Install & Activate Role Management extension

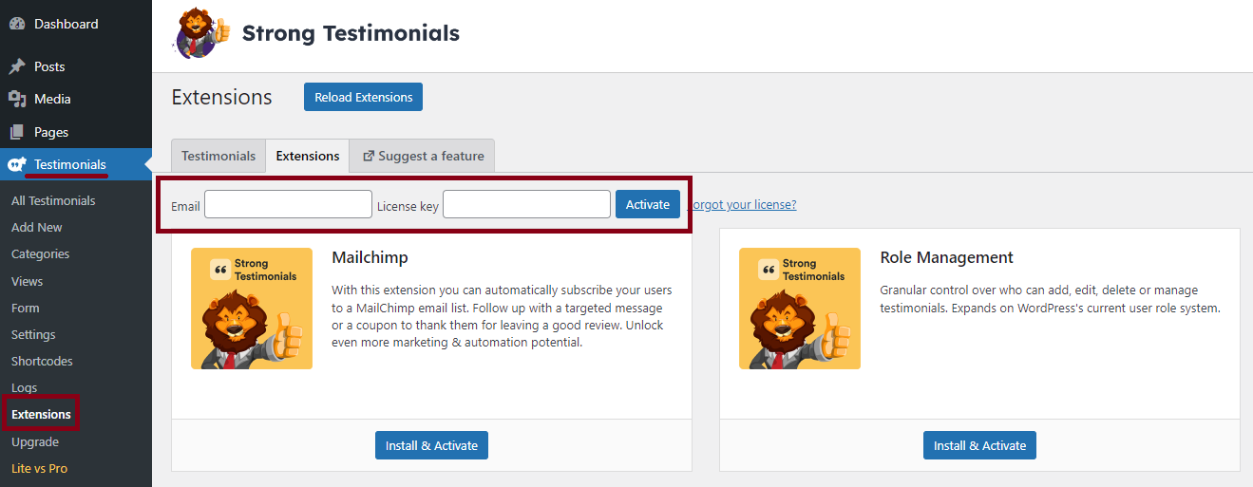pyautogui.click(x=979, y=445)
